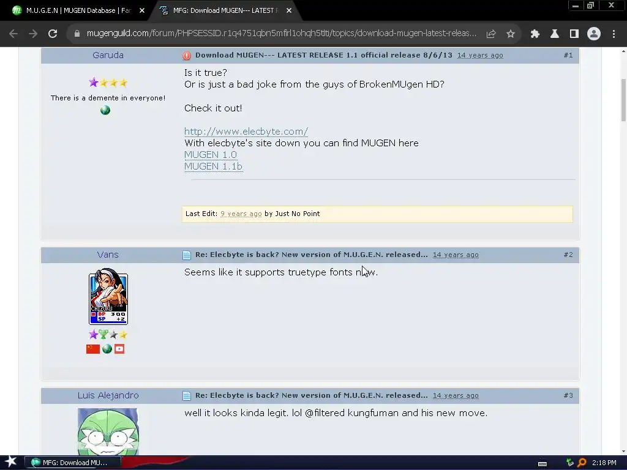Click the '14 years ago' timestamp on post #2

tap(456, 255)
